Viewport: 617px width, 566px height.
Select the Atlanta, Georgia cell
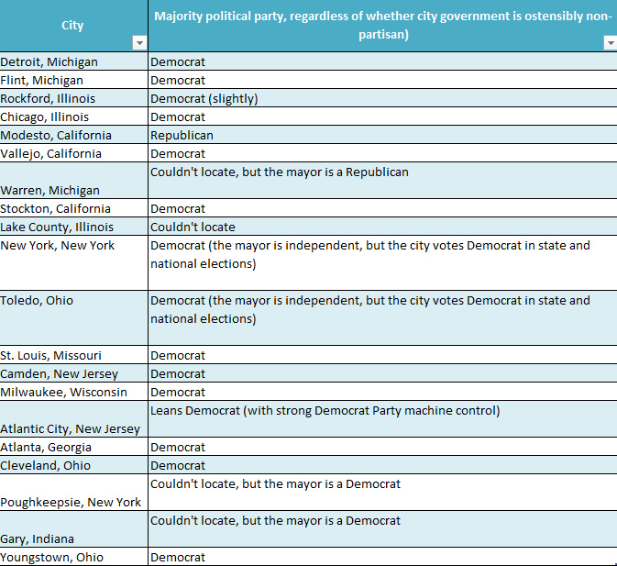pyautogui.click(x=73, y=447)
